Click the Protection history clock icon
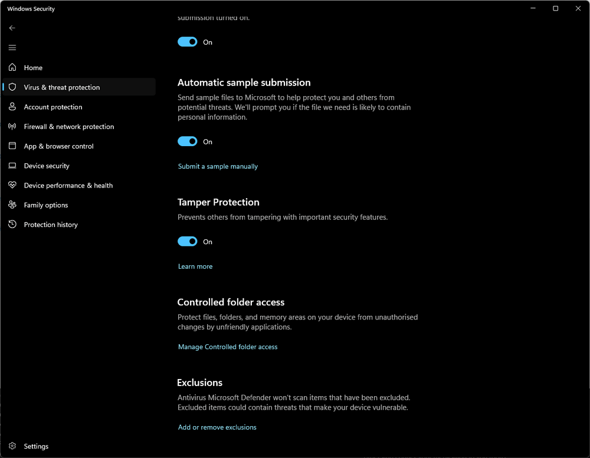This screenshot has height=458, width=590. [x=12, y=224]
